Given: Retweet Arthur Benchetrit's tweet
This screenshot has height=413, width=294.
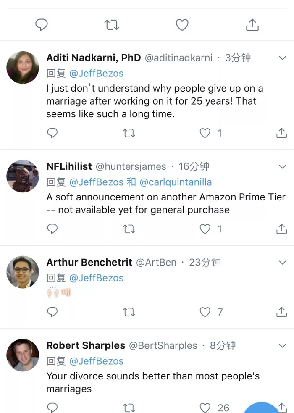Looking at the screenshot, I should 129,312.
